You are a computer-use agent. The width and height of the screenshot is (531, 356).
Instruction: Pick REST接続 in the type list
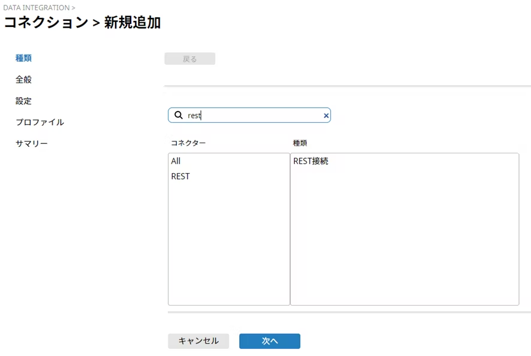(x=310, y=161)
